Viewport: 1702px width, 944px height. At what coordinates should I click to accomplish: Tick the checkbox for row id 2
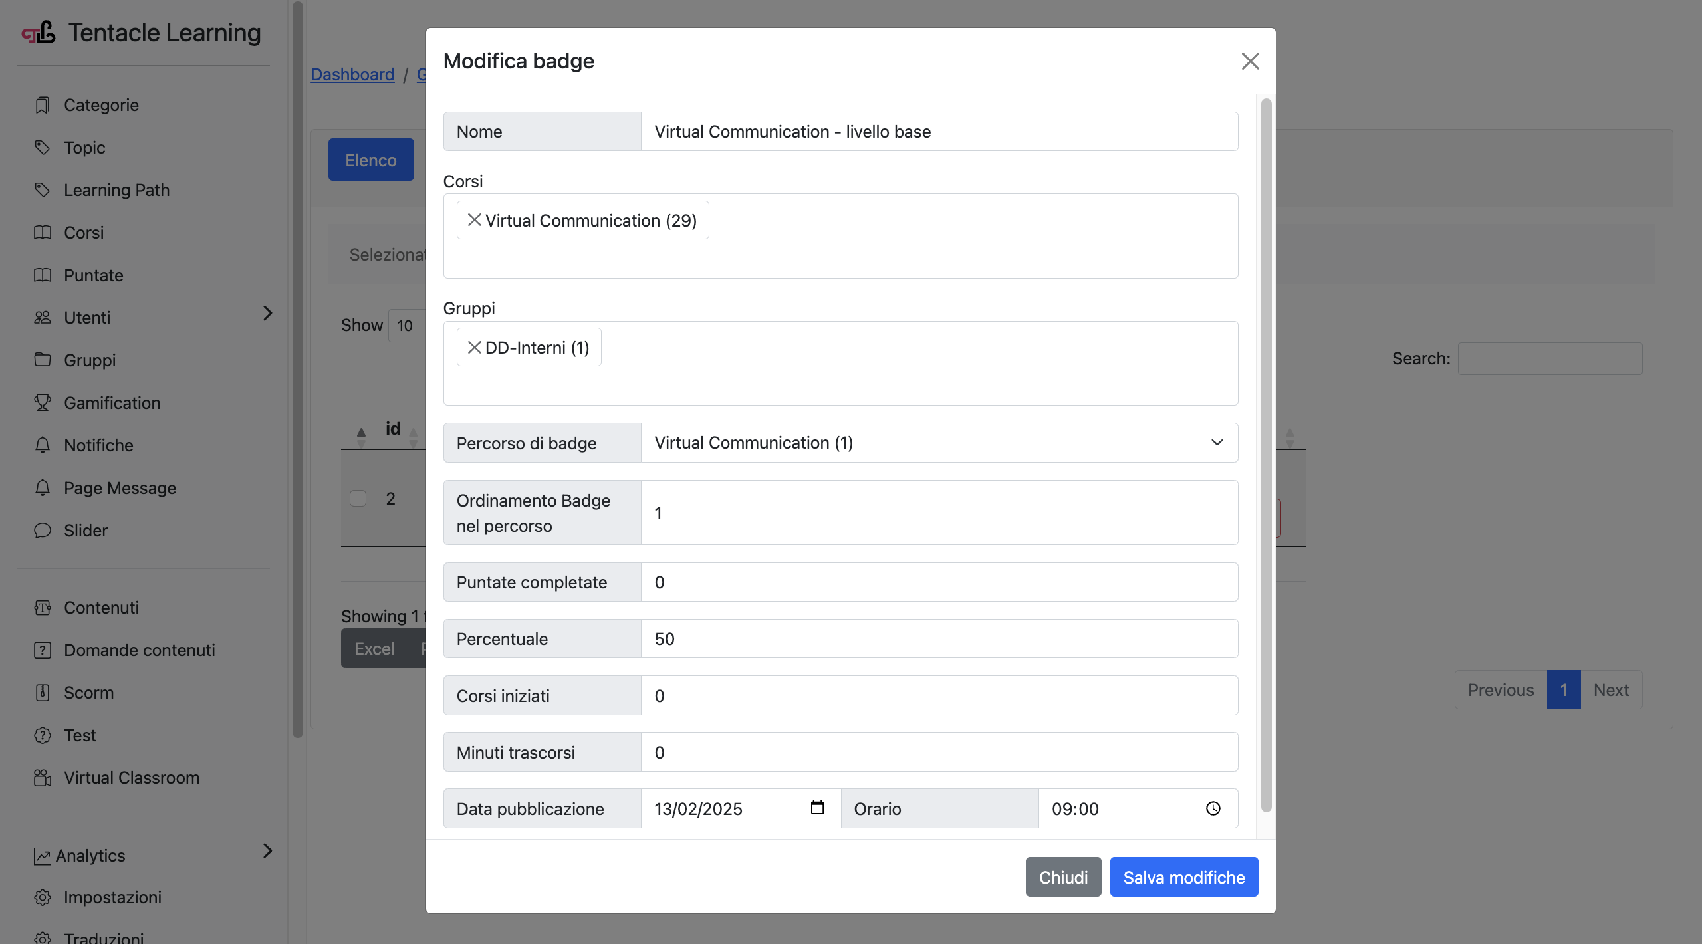pos(358,498)
